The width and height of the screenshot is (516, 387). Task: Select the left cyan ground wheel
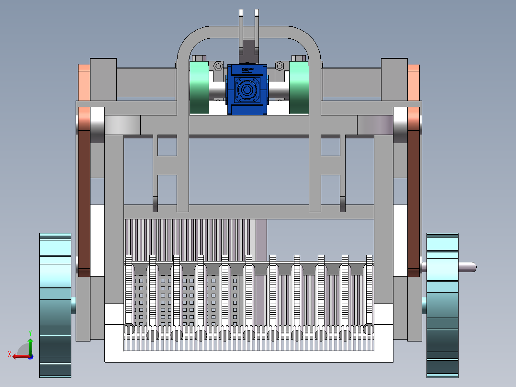(x=56, y=306)
